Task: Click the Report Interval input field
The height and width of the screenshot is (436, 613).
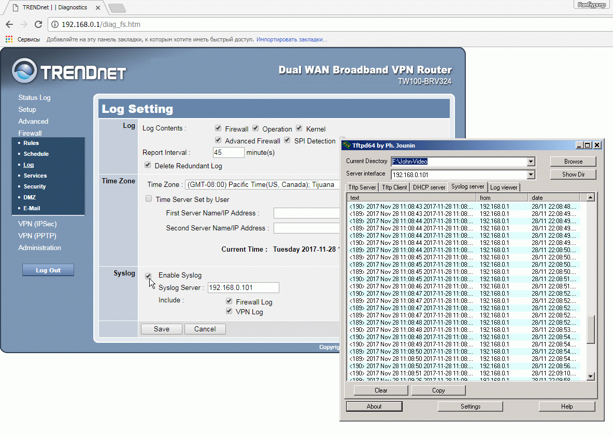Action: pyautogui.click(x=229, y=152)
